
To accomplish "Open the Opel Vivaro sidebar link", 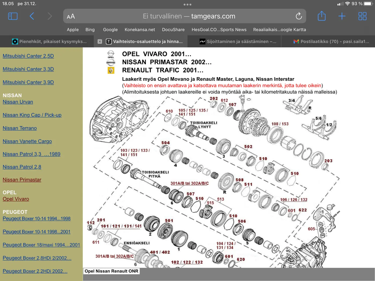I will [x=16, y=199].
